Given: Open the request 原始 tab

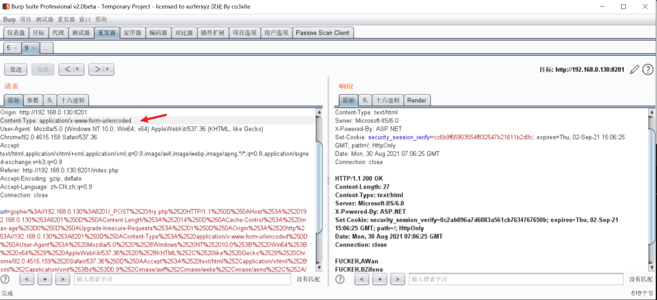Looking at the screenshot, I should (14, 100).
